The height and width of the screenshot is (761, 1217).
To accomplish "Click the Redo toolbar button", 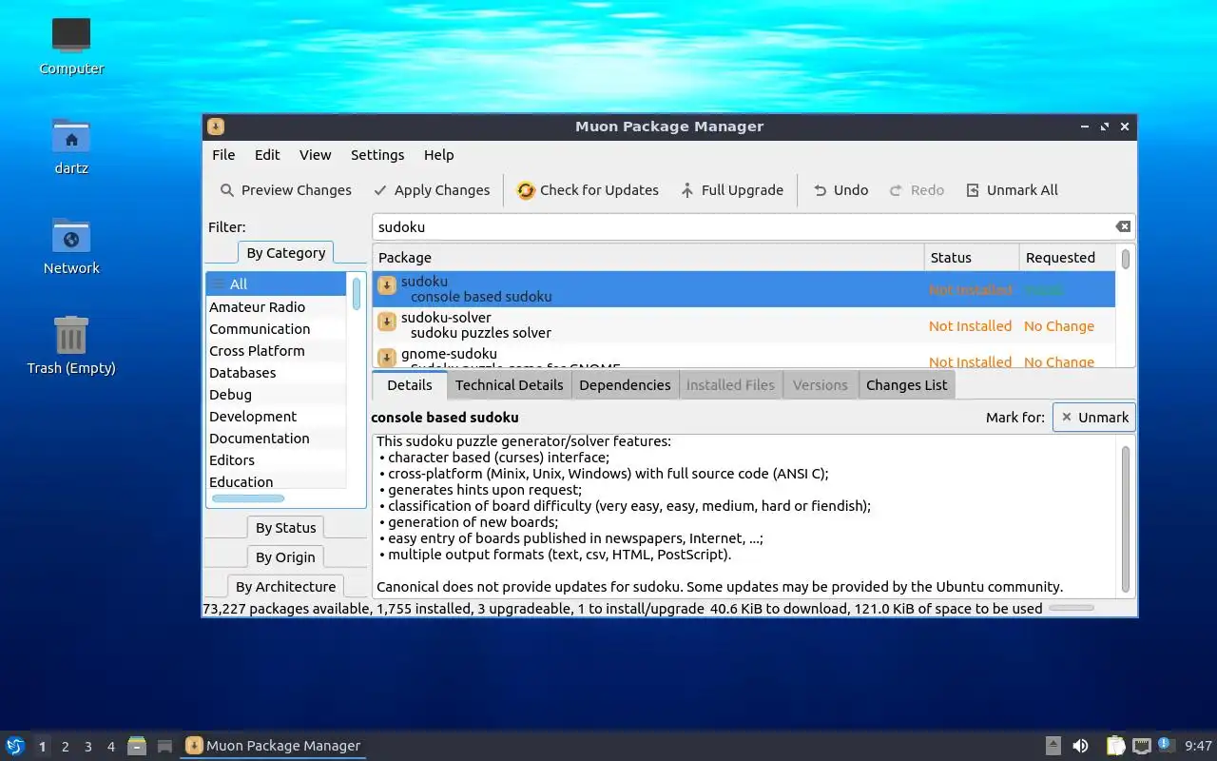I will pyautogui.click(x=917, y=190).
